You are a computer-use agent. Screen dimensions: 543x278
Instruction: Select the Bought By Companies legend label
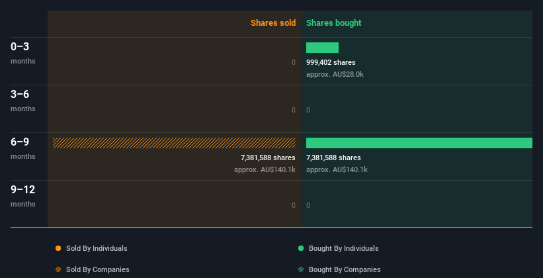345,269
